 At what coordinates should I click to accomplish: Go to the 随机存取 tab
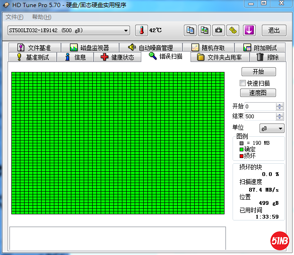tap(208, 48)
